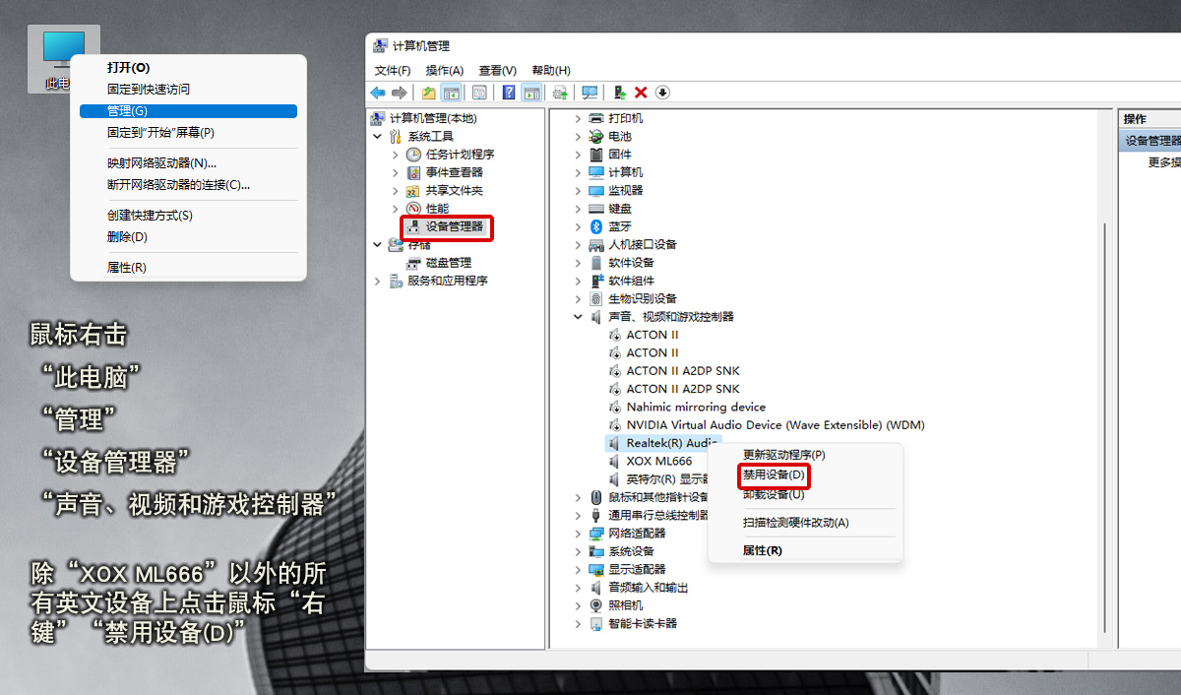Expand the 网络适配器 category

579,534
